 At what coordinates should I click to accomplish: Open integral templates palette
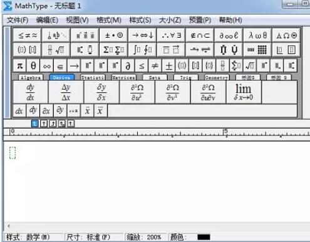[142, 50]
